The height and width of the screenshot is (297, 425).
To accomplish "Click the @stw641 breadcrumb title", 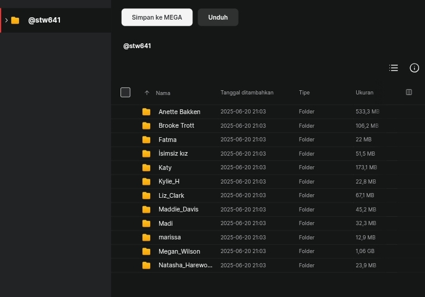I will pos(137,46).
